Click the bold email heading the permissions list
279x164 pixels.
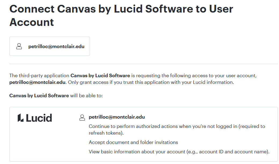tap(117, 117)
